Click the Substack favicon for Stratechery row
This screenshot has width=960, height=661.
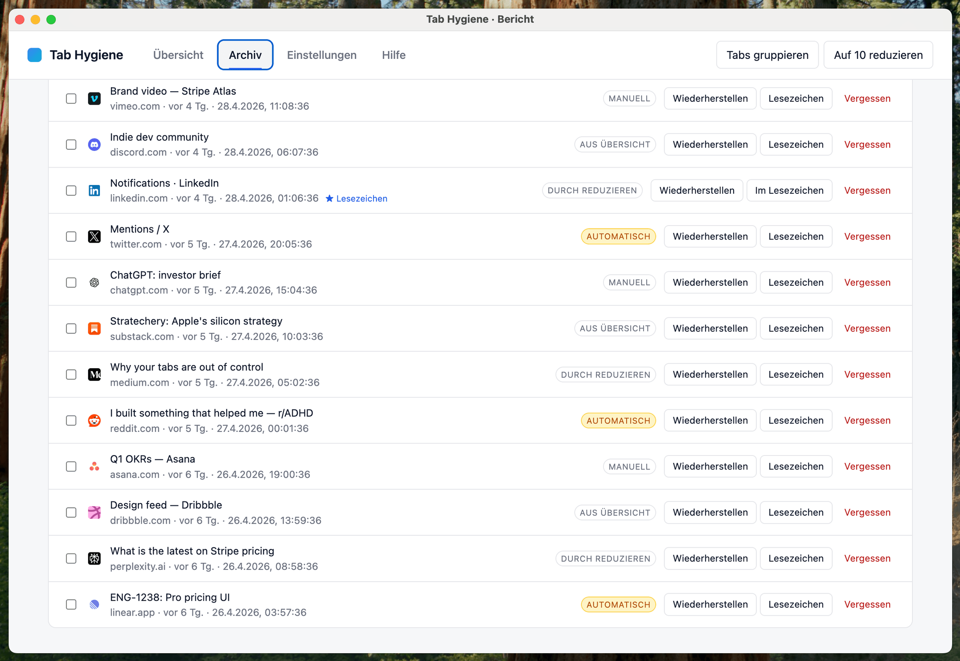tap(94, 329)
